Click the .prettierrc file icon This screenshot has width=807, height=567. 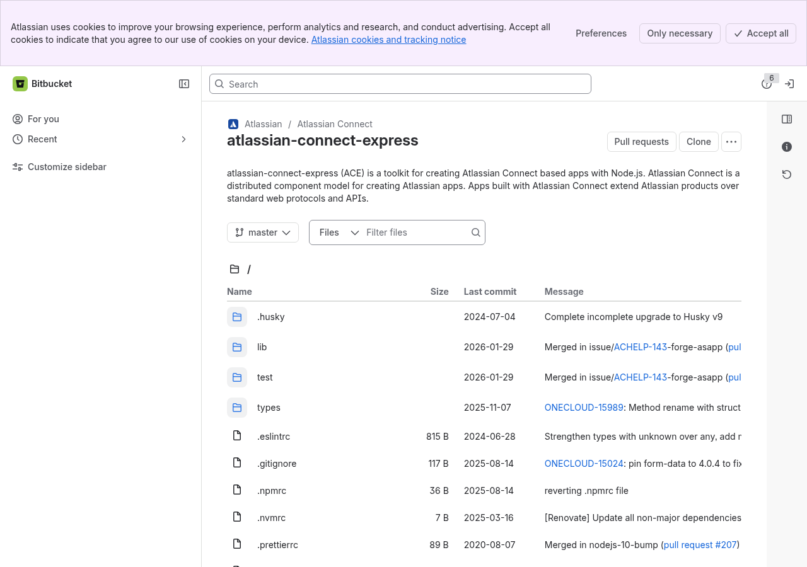tap(237, 544)
